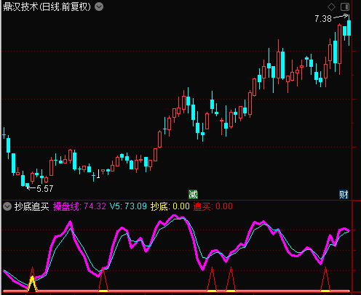This screenshot has width=361, height=295.
Task: Click the cyan V5 legend label
Action: (128, 206)
